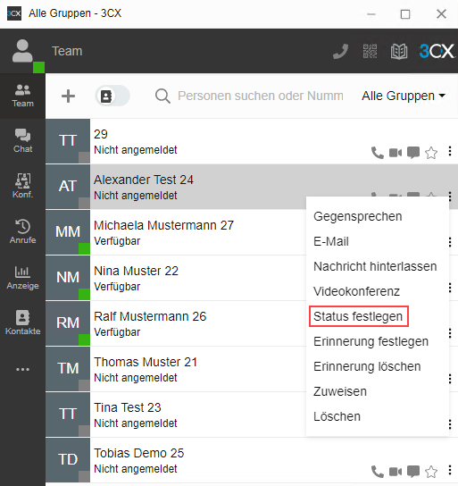Open Chat in the left sidebar
This screenshot has width=458, height=486.
[x=22, y=141]
